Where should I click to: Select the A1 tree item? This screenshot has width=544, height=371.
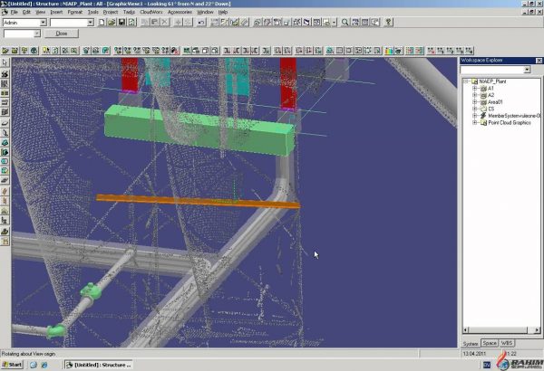(x=491, y=89)
